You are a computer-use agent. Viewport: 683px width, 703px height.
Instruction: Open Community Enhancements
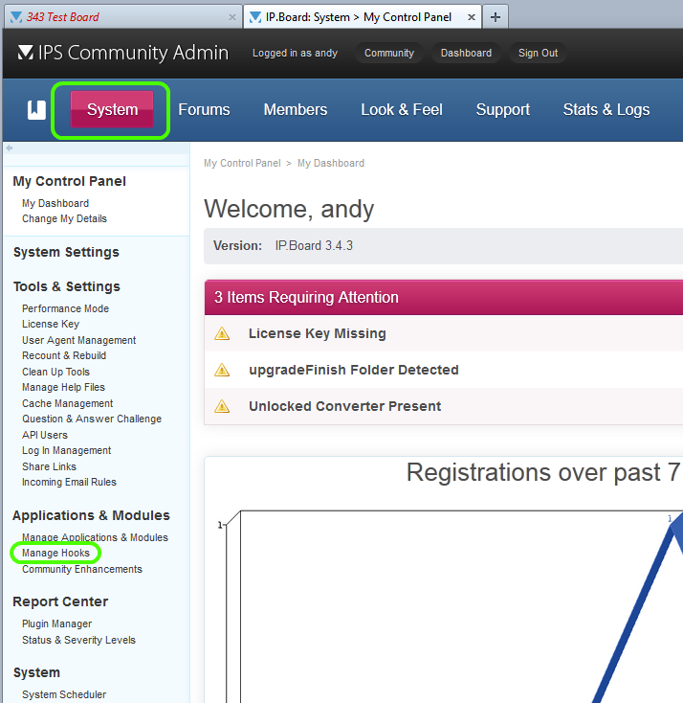click(82, 570)
